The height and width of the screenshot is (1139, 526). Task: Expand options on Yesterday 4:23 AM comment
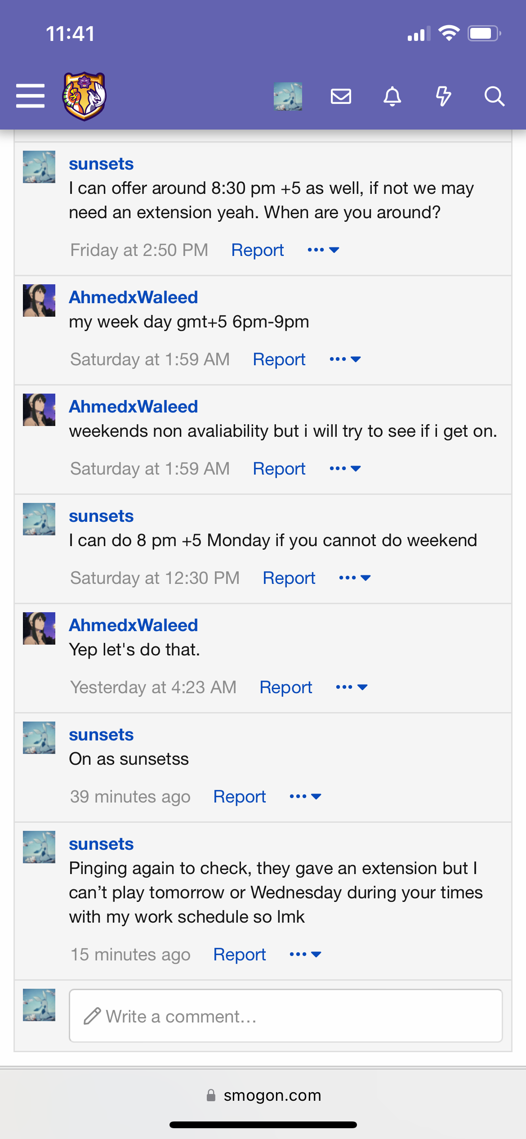352,687
